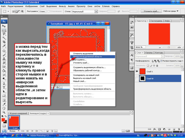
Task: Select the Smudge tool
Action: click(4, 75)
